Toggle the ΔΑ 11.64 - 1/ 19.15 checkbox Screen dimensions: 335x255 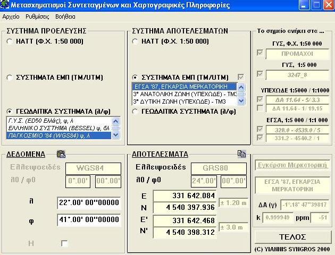[260, 108]
